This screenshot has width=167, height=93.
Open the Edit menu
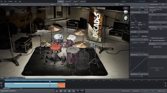click(x=5, y=1)
